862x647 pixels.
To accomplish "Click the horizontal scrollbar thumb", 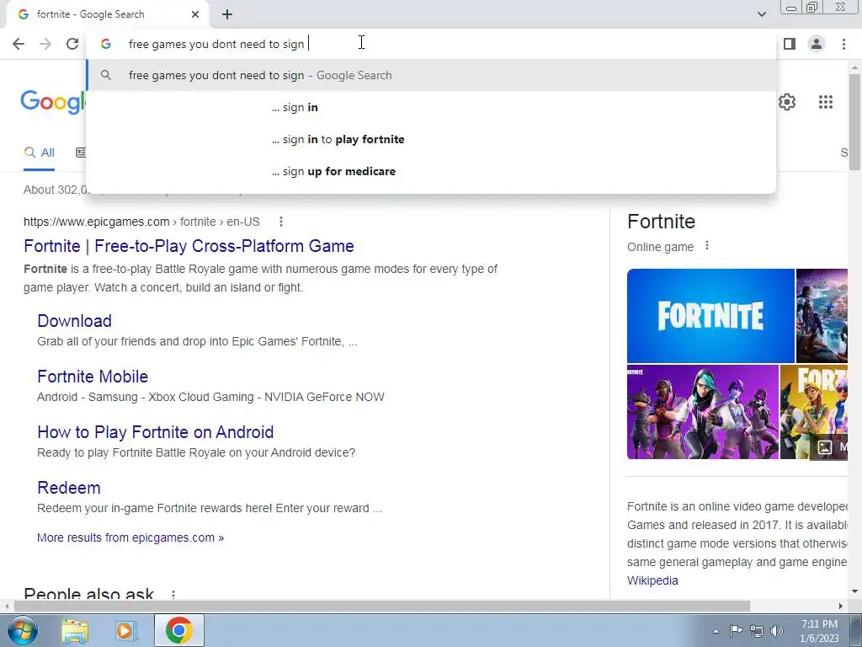I will [x=382, y=607].
